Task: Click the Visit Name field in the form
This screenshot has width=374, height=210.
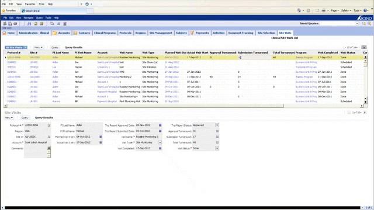Action: tap(148, 137)
